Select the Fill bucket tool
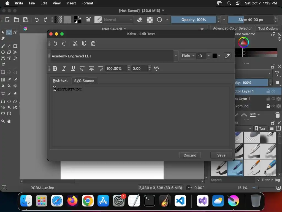 [x=9, y=86]
